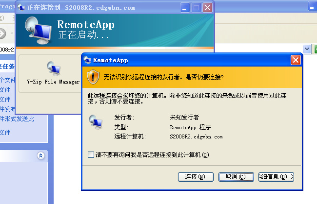Click the RemoteApp dialog title icon
Image resolution: width=317 pixels, height=204 pixels.
[87, 60]
